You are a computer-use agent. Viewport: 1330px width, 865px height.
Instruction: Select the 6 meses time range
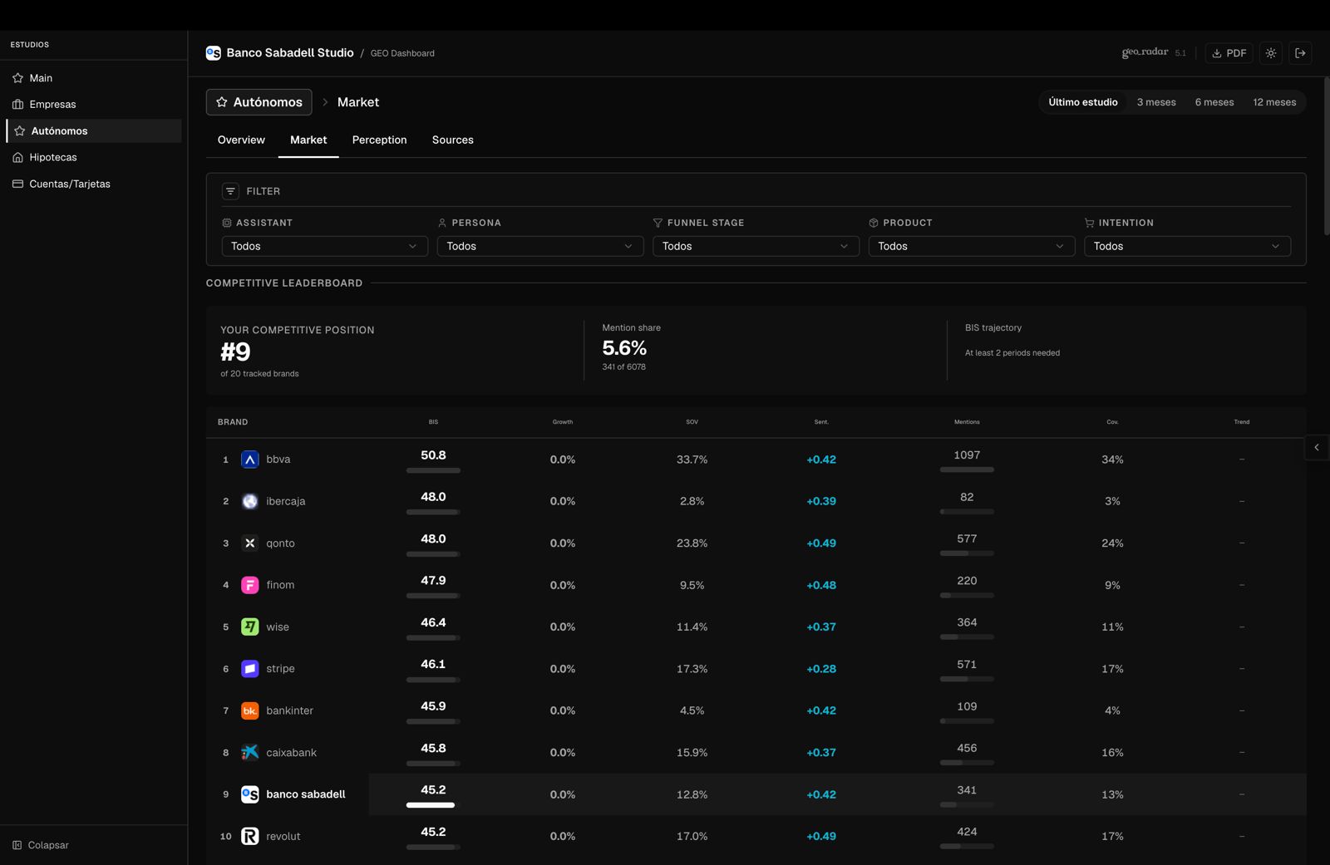point(1214,102)
